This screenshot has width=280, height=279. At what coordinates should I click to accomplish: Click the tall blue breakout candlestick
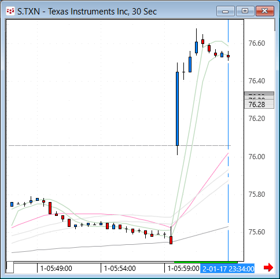[177, 109]
